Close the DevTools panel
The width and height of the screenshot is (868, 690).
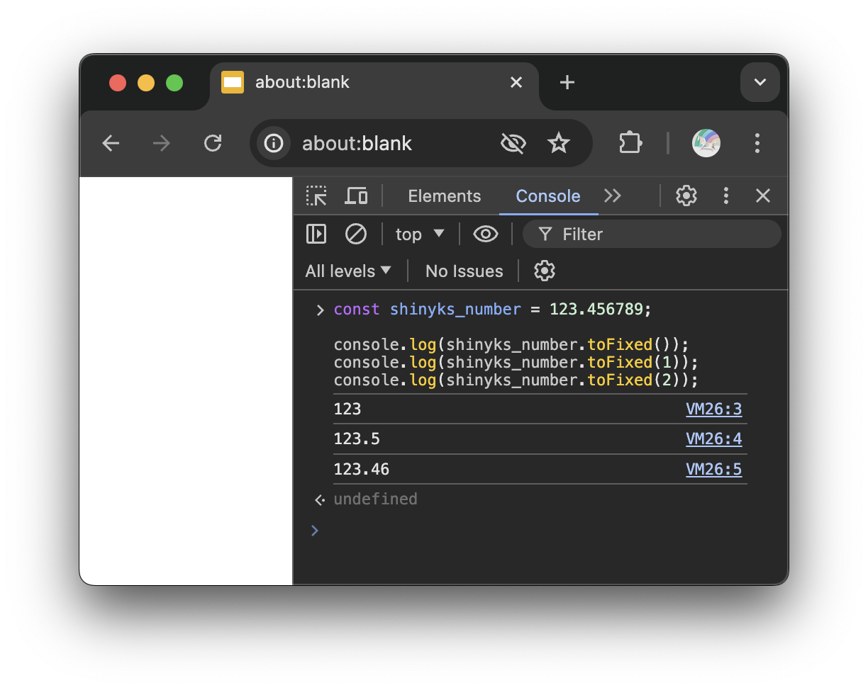[x=763, y=196]
